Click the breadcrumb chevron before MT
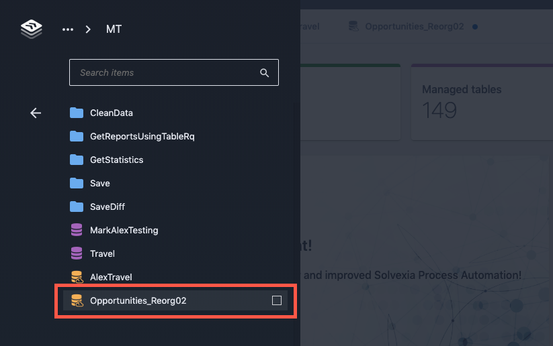The height and width of the screenshot is (346, 553). click(x=88, y=30)
